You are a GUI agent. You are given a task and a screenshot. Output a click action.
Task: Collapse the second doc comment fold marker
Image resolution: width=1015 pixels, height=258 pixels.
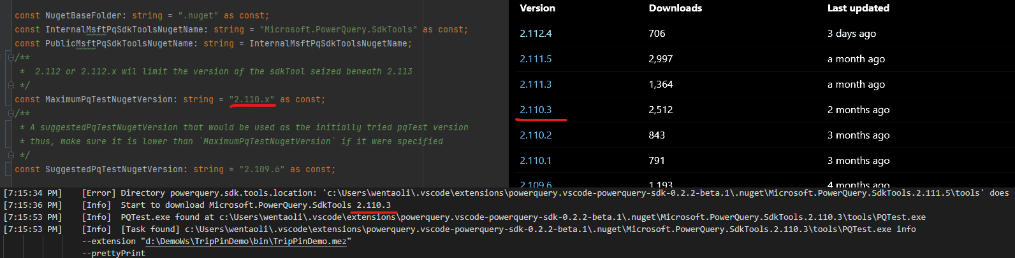(10, 113)
